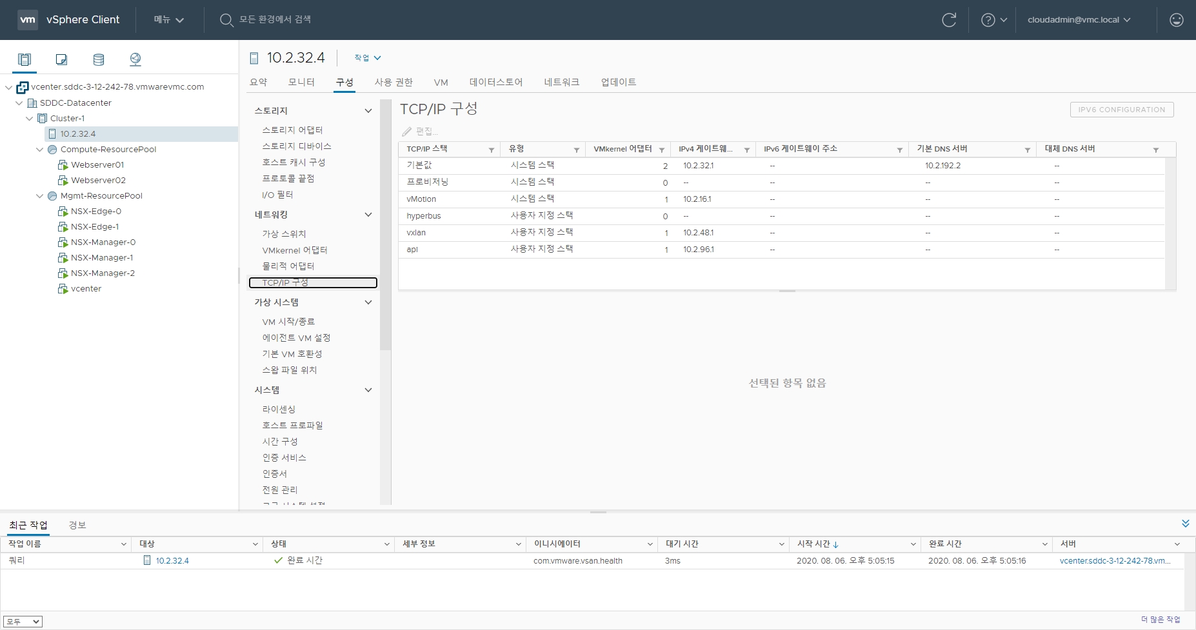
Task: Click the refresh icon in top bar
Action: (x=949, y=20)
